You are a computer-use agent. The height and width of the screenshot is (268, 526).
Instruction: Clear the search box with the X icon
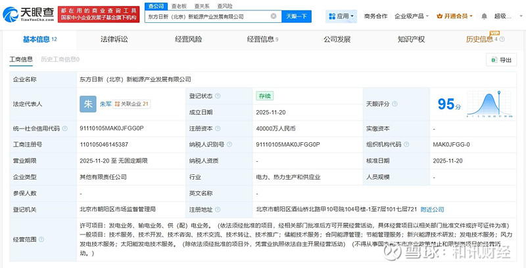274,16
